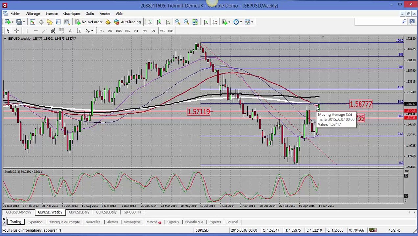The height and width of the screenshot is (236, 418).
Task: Select the cursor pointer tool
Action: pos(8,31)
